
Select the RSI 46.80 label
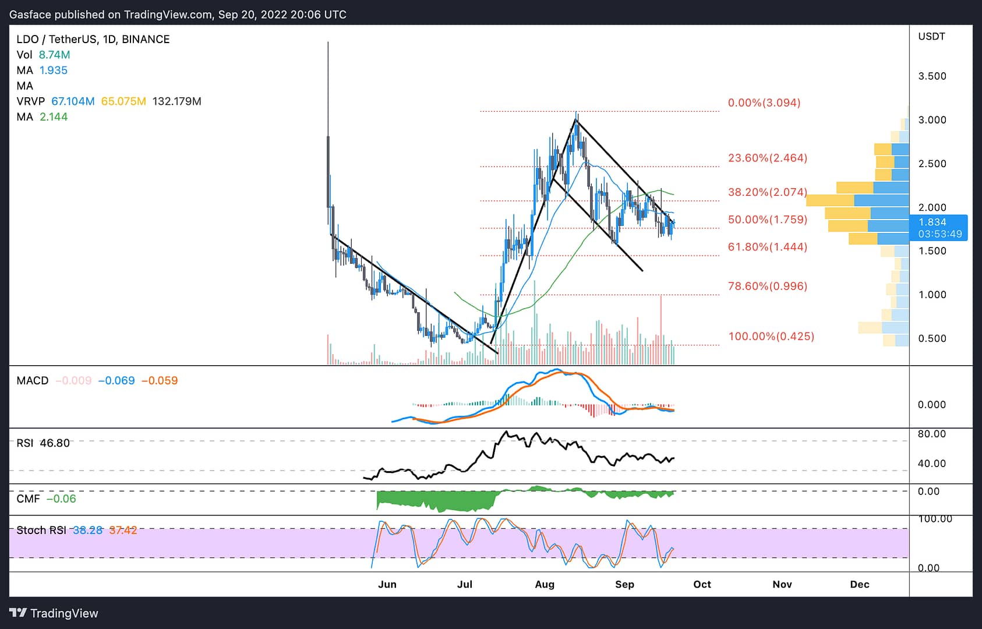pos(43,443)
